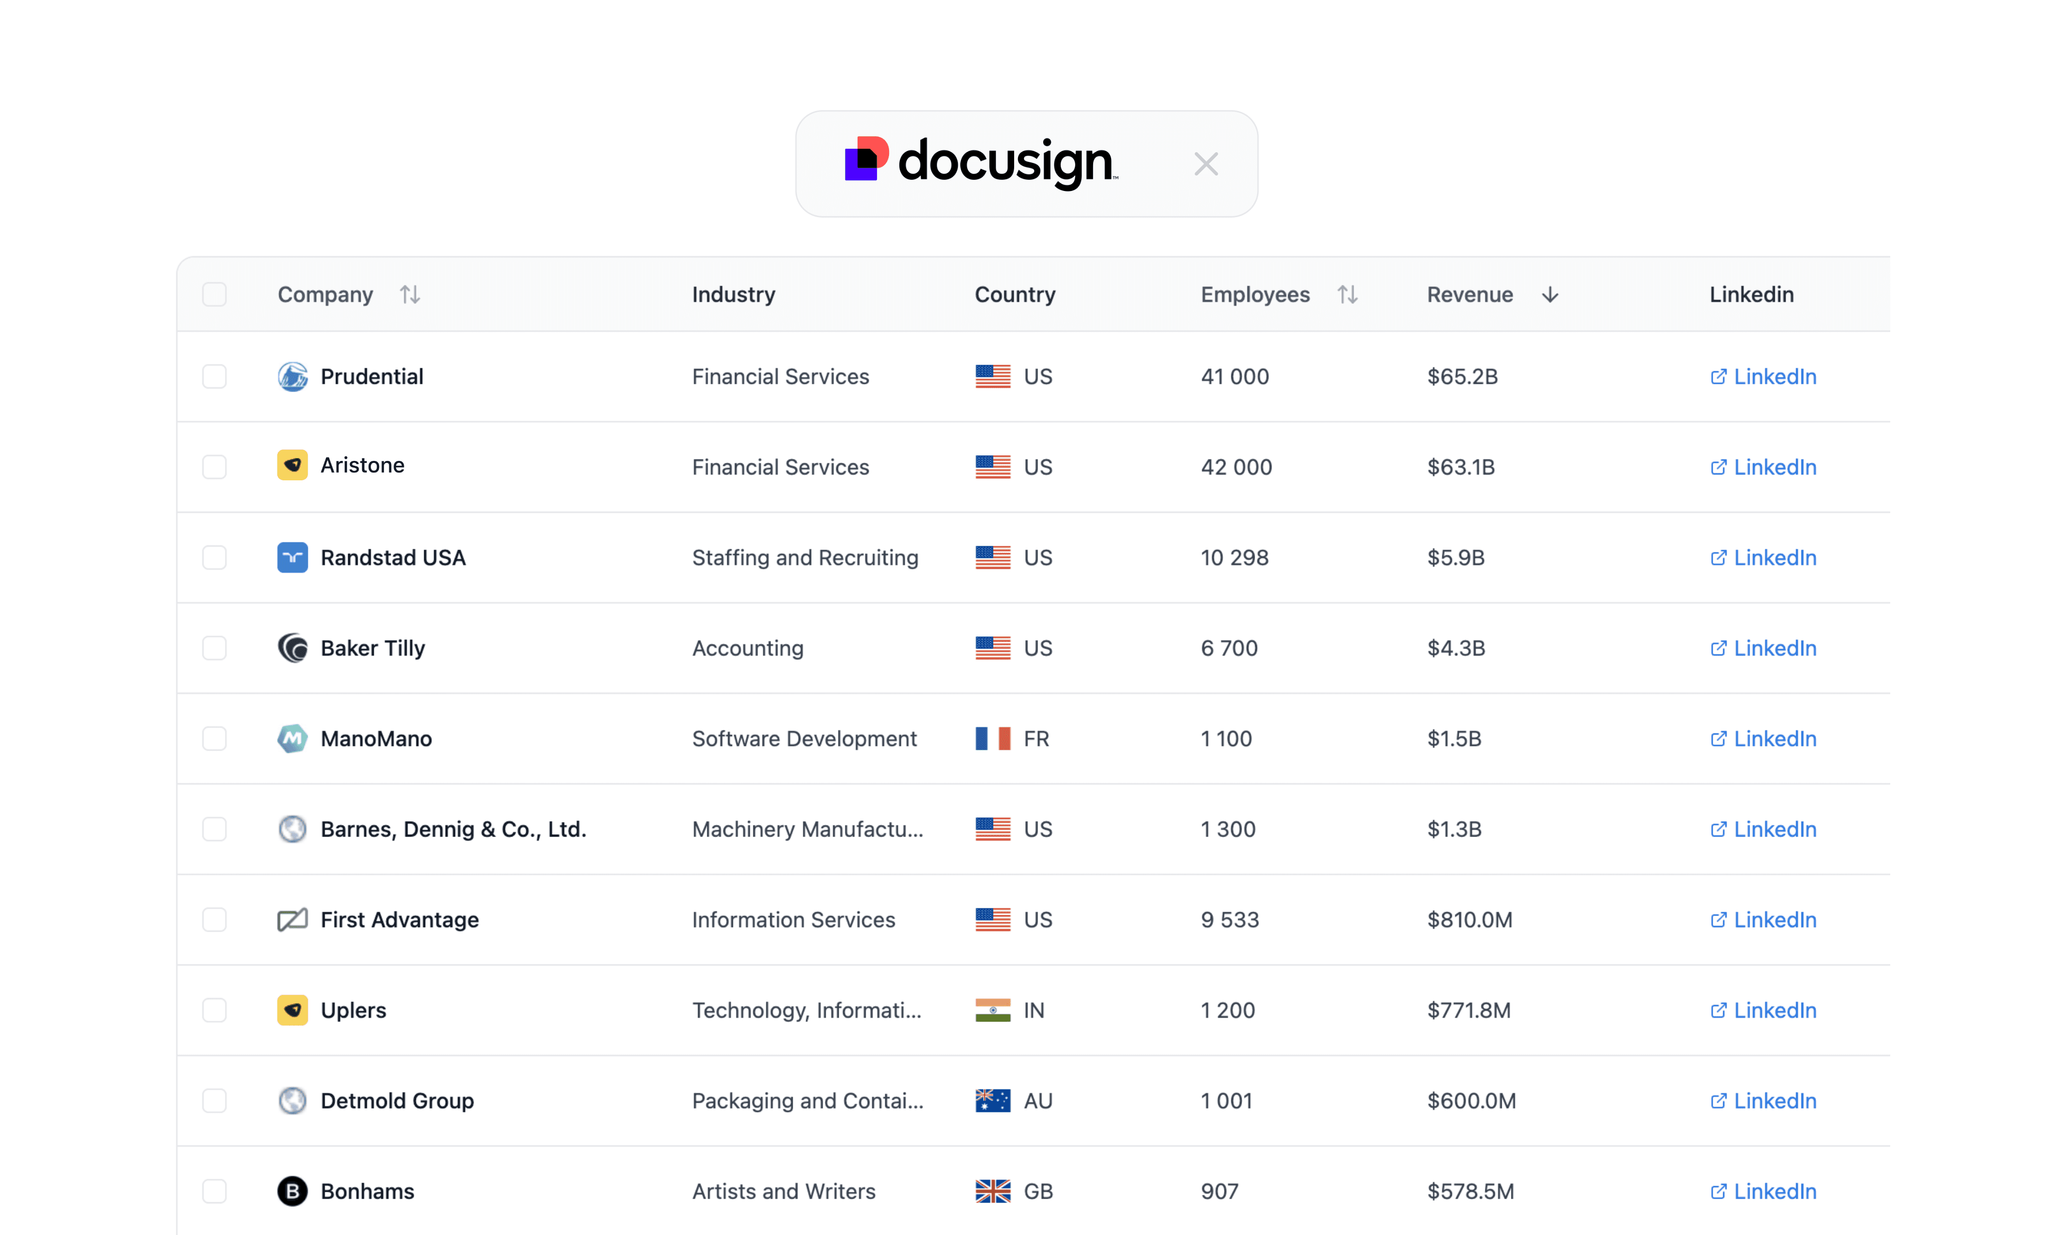This screenshot has height=1235, width=2054.
Task: Select the Detmold Group row checkbox
Action: 215,1100
